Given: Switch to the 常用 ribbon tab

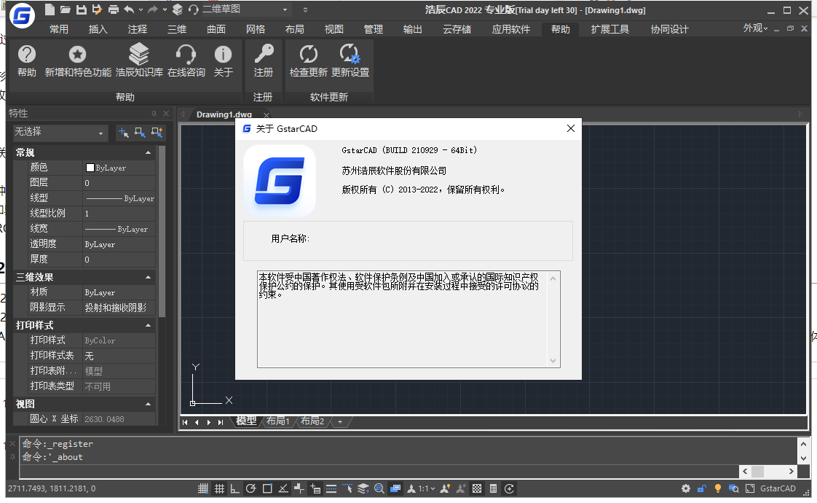Looking at the screenshot, I should (59, 29).
